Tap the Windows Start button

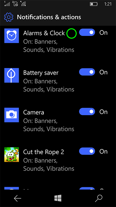pos(58,198)
